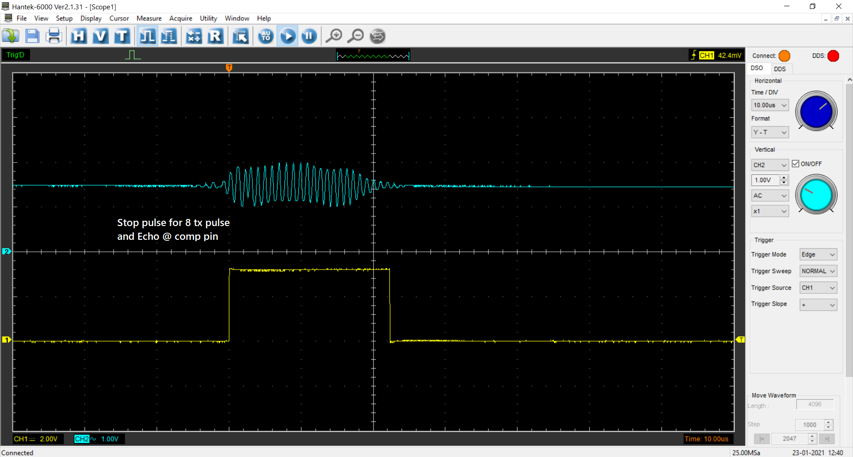The height and width of the screenshot is (457, 853).
Task: Open the View menu
Action: coord(41,18)
